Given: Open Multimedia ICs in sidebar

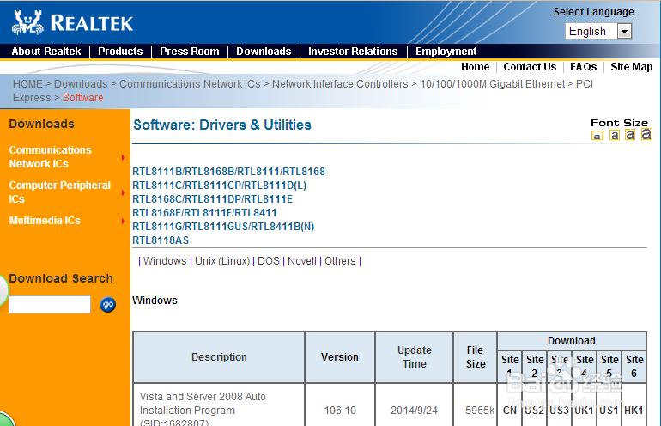Looking at the screenshot, I should click(45, 221).
